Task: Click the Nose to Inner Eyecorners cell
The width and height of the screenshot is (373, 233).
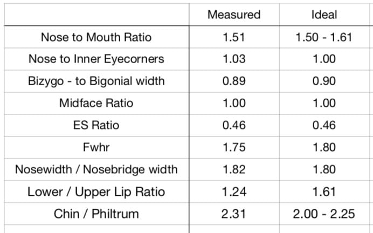Action: (97, 59)
